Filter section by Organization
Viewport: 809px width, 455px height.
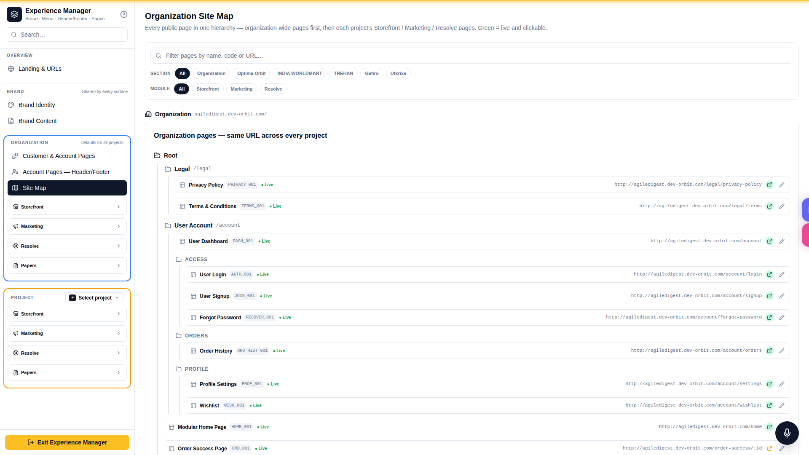tap(211, 73)
